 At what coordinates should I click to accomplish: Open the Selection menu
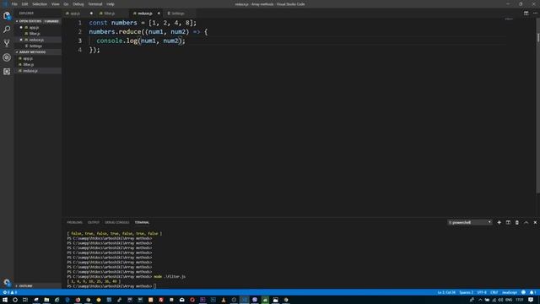(40, 4)
